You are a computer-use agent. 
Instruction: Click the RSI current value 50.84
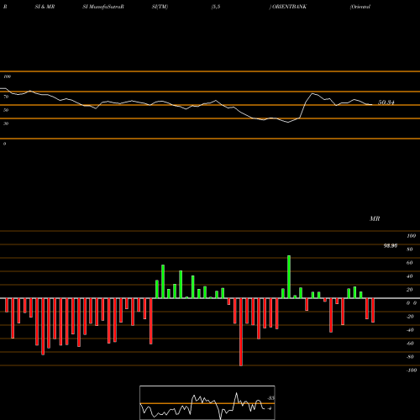coord(386,102)
